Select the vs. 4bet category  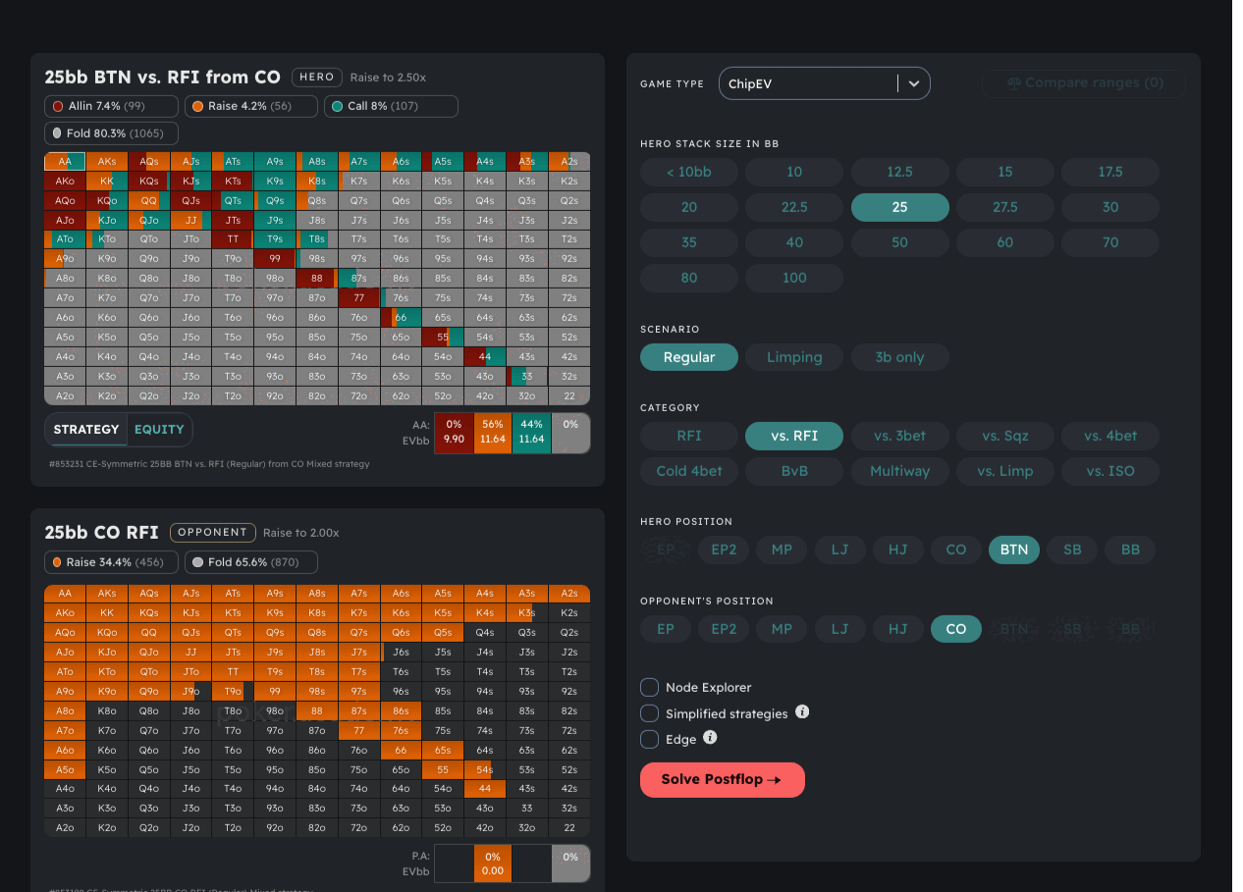(1109, 436)
